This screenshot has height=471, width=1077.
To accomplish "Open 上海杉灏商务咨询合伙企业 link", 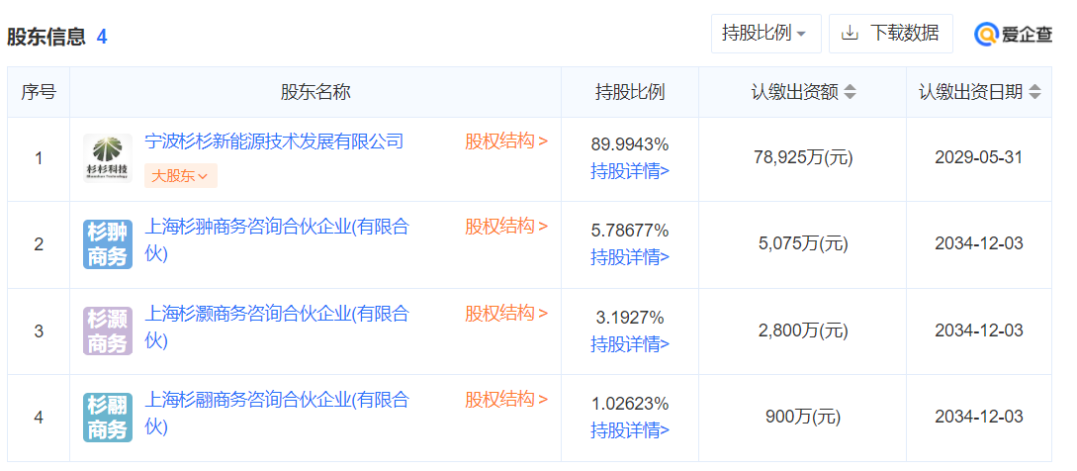I will (276, 327).
